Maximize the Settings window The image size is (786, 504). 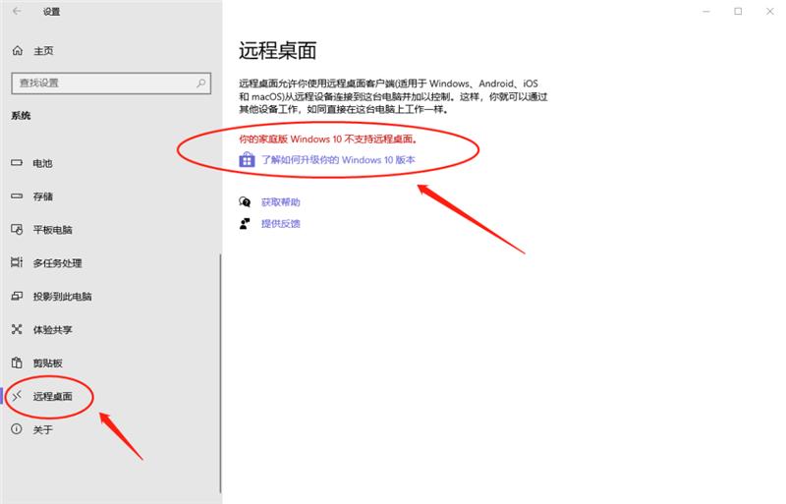click(738, 11)
